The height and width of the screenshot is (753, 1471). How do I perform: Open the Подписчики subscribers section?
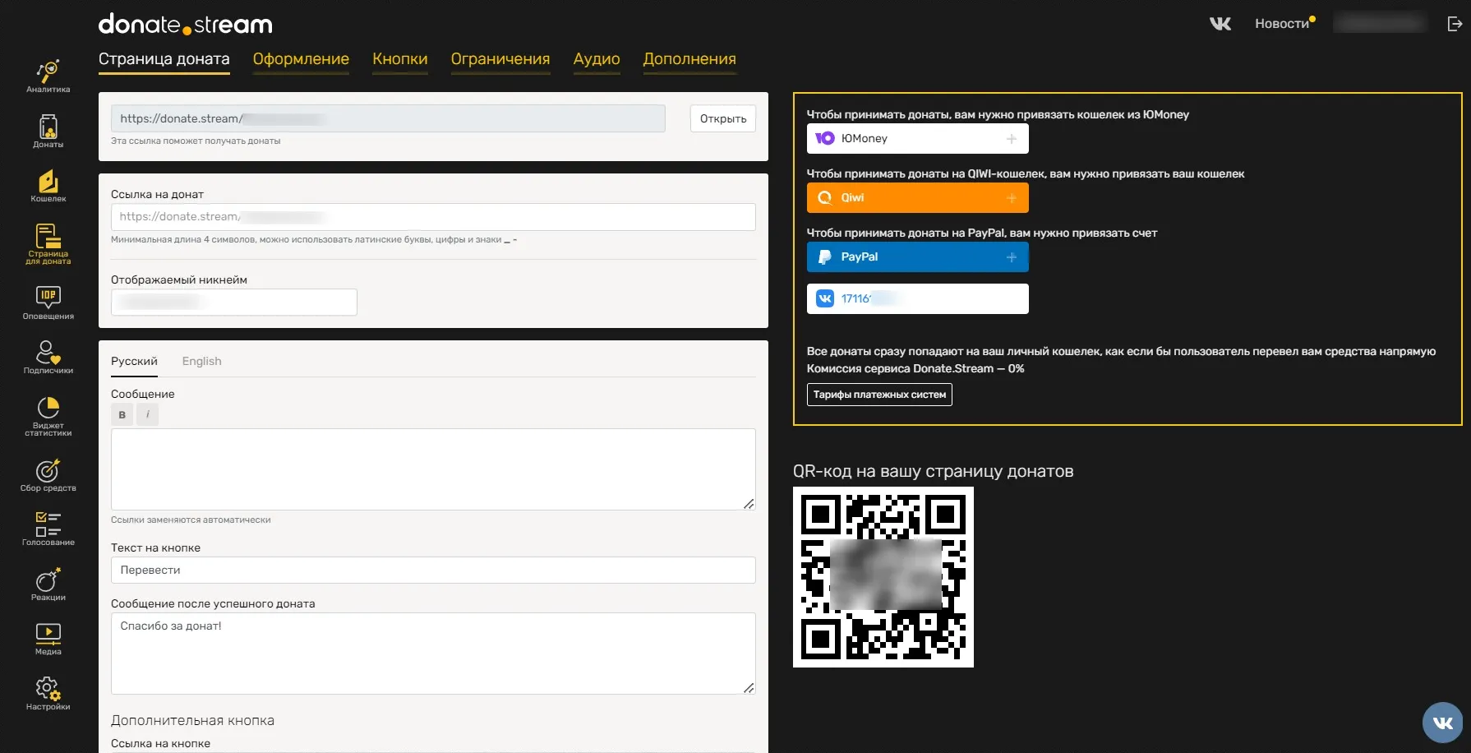(x=48, y=358)
